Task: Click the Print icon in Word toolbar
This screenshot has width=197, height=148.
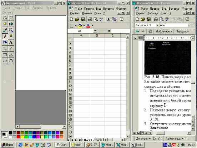Action: pyautogui.click(x=156, y=19)
